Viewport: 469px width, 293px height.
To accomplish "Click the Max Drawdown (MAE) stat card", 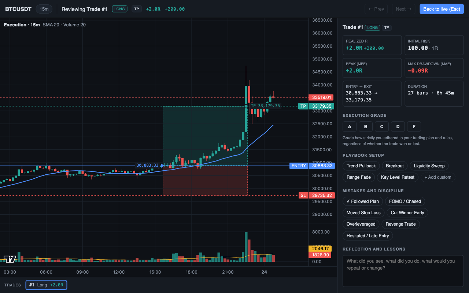I will coord(434,68).
